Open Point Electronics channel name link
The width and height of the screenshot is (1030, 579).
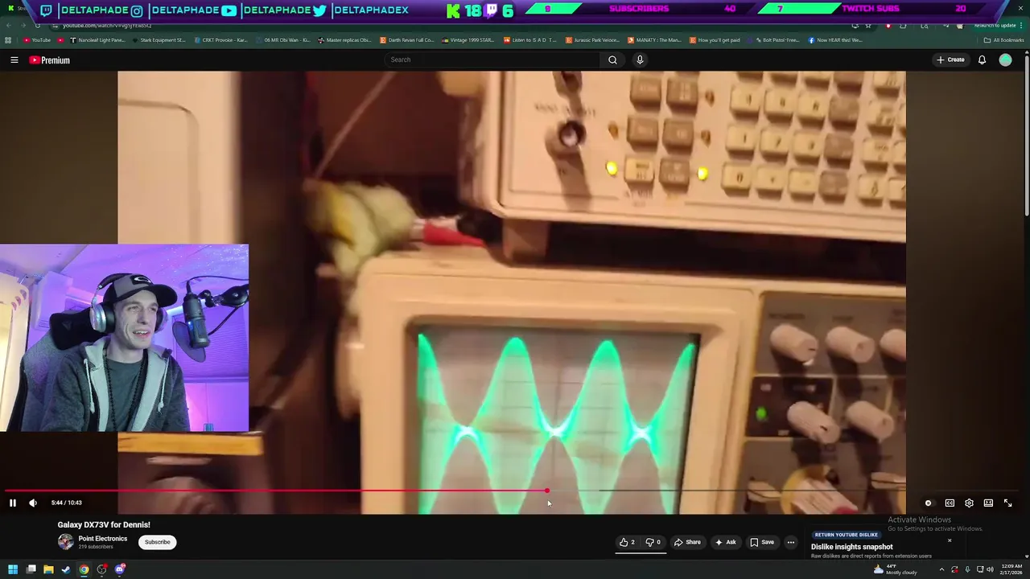pos(103,539)
